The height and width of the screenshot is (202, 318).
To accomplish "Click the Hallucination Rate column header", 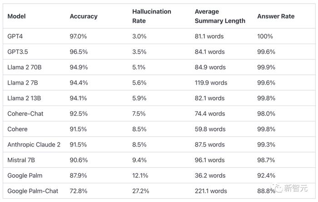I will tap(151, 16).
